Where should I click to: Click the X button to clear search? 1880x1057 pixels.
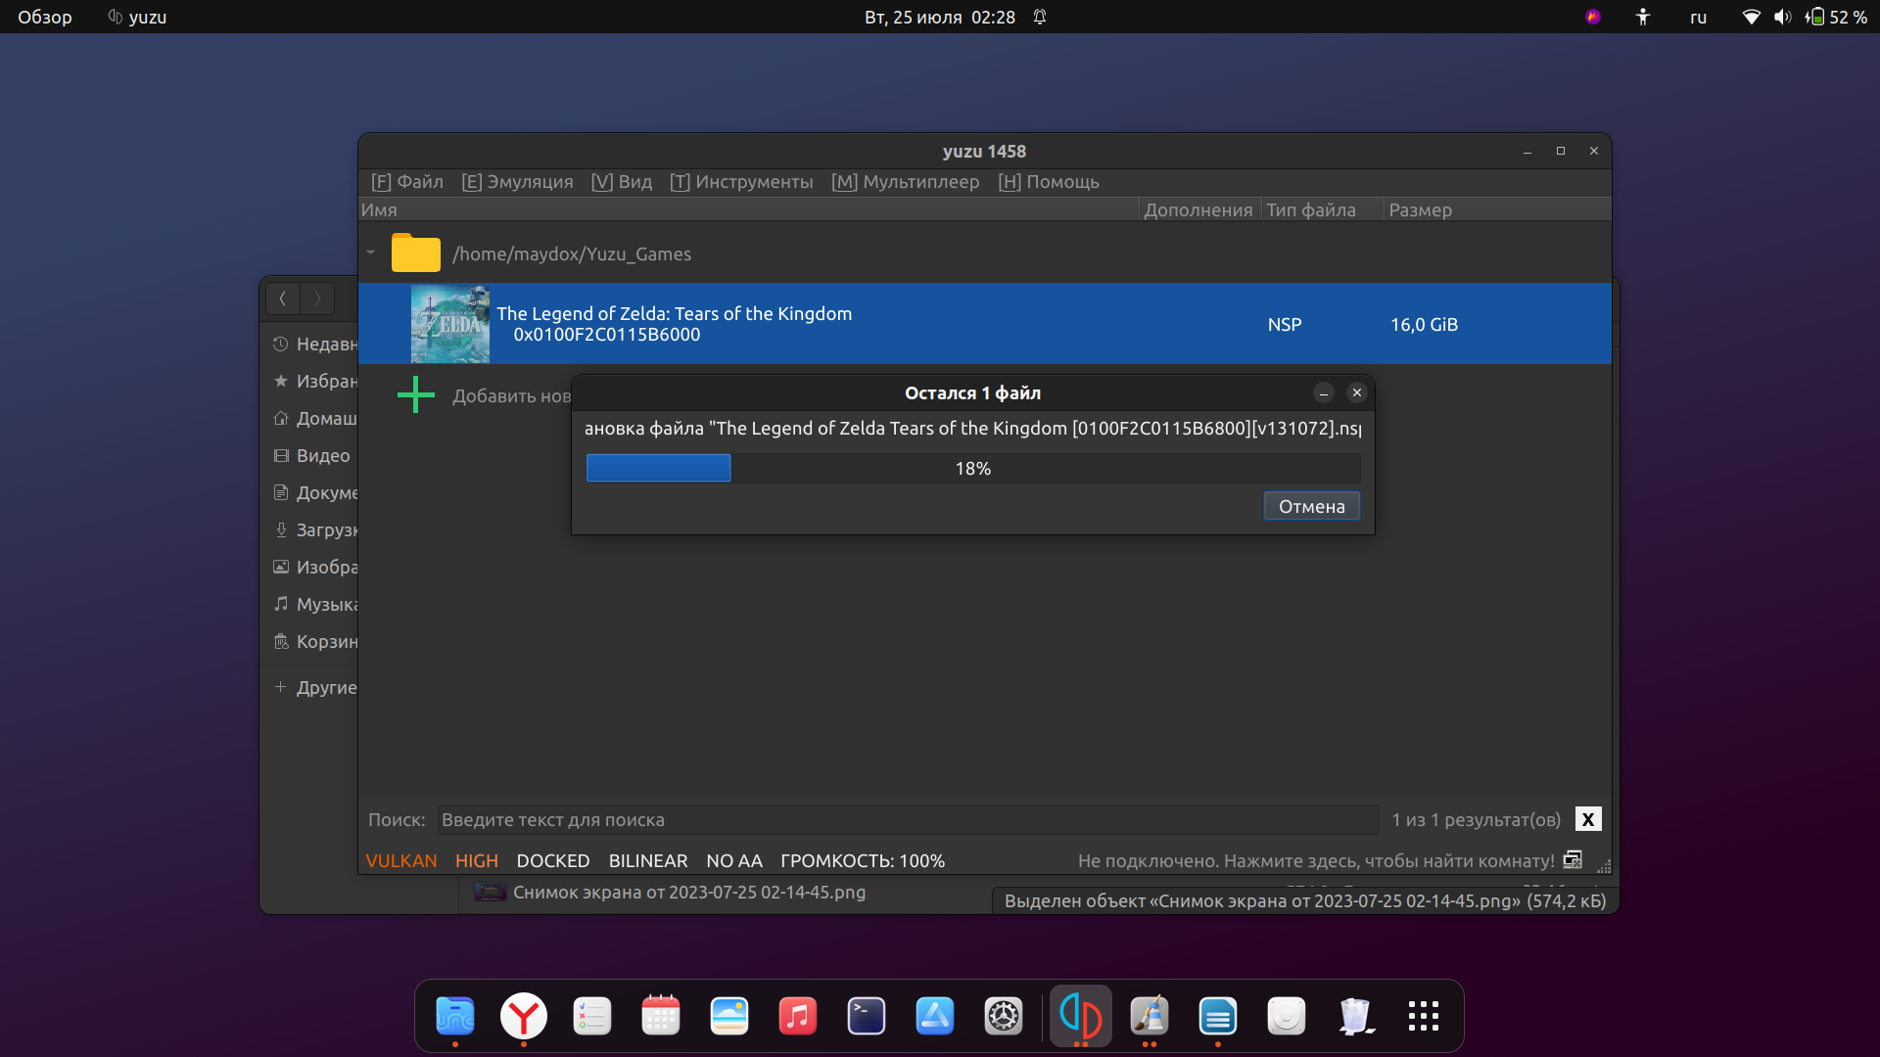pos(1588,819)
